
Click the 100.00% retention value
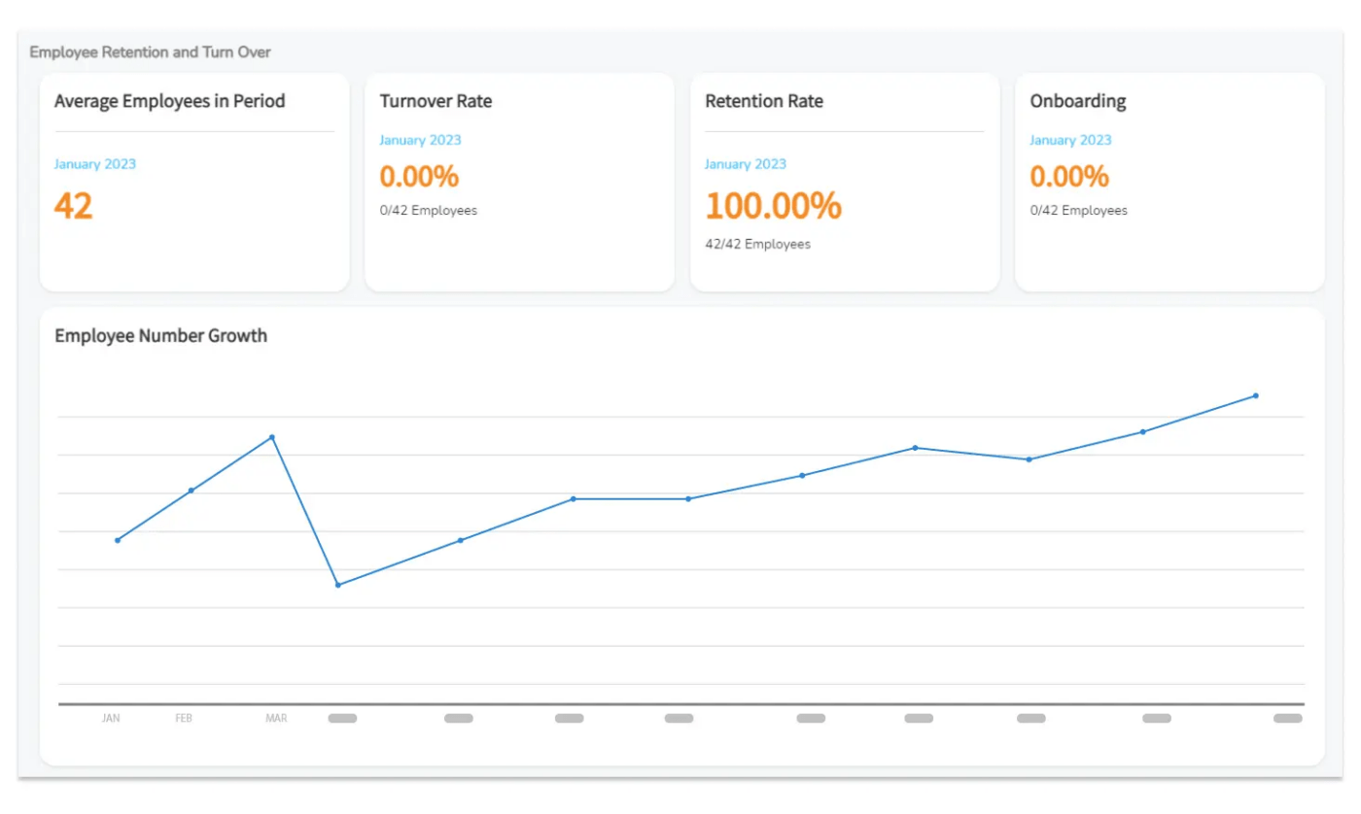pos(774,206)
